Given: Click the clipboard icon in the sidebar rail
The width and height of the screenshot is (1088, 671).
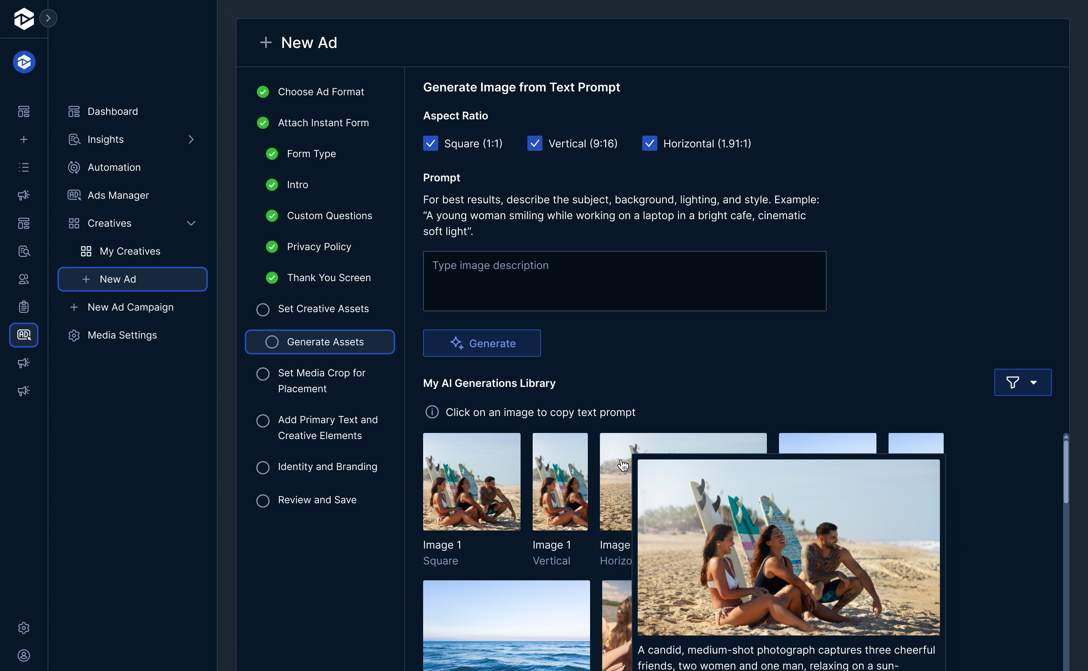Looking at the screenshot, I should (23, 307).
